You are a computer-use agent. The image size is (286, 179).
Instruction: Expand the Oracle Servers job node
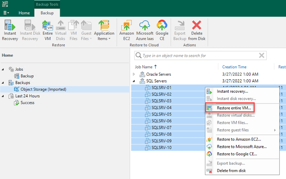click(134, 74)
